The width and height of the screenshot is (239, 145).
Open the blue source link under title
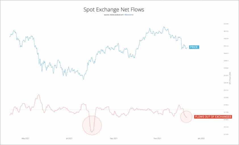[129, 15]
